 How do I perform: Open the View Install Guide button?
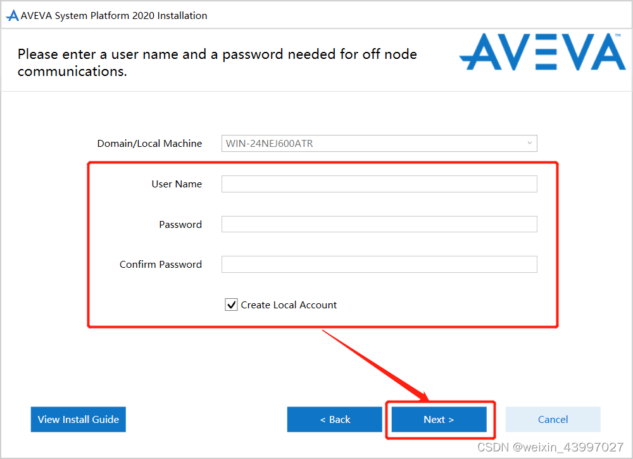pyautogui.click(x=78, y=420)
